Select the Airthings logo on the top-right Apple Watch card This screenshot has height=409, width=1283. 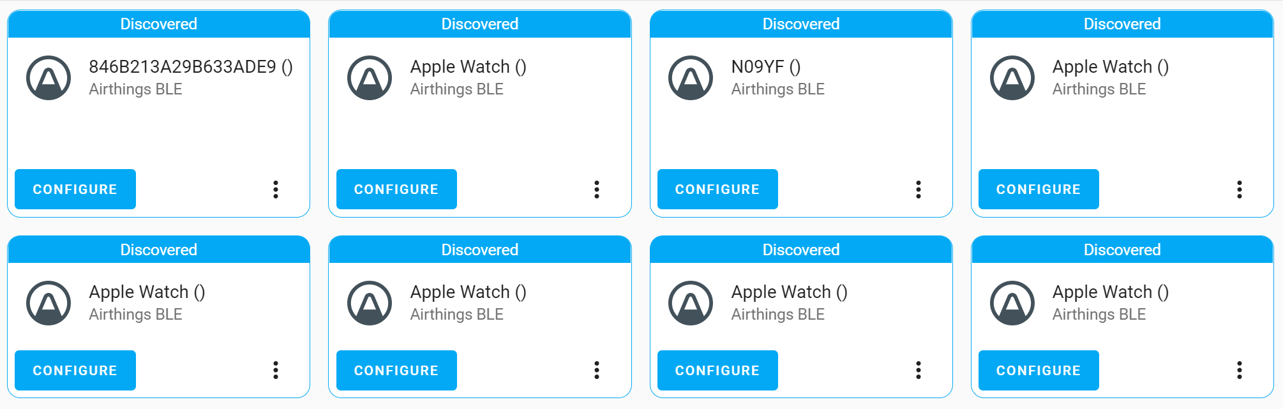pos(1012,77)
